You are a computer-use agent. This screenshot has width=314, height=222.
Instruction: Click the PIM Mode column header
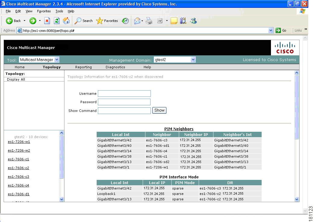[185, 183]
